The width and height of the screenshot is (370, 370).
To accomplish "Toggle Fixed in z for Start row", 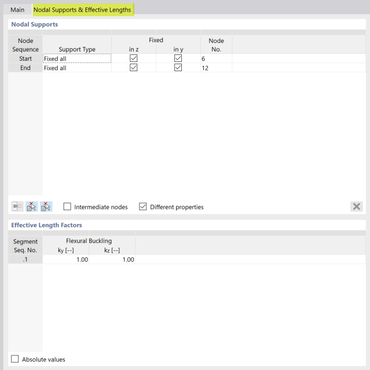I will 134,58.
